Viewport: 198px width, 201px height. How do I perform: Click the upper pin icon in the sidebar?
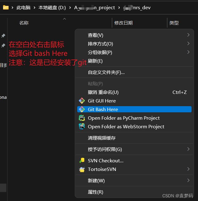coord(3,36)
